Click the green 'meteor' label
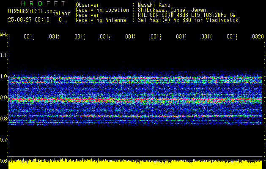 tap(61, 14)
